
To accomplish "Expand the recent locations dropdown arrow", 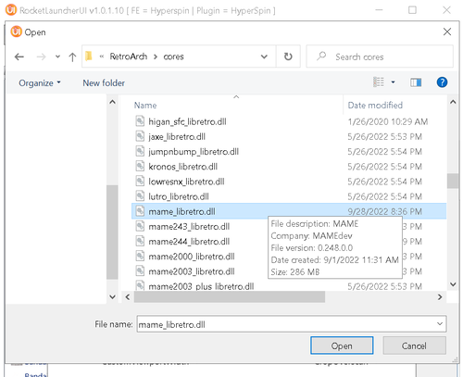I will [57, 57].
